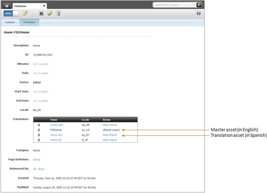Click the trash icon for Home (de)

pos(39,125)
